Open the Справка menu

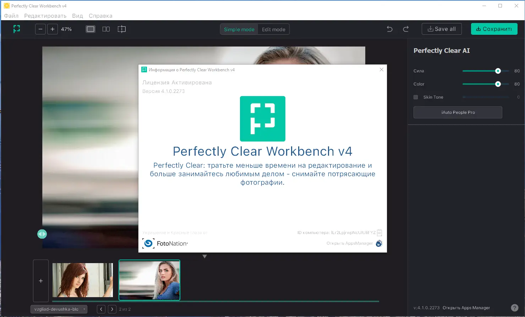point(100,16)
